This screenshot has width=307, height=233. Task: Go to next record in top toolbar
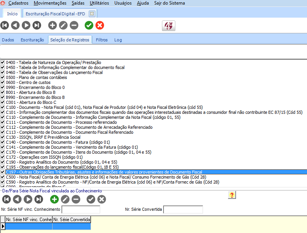26,25
